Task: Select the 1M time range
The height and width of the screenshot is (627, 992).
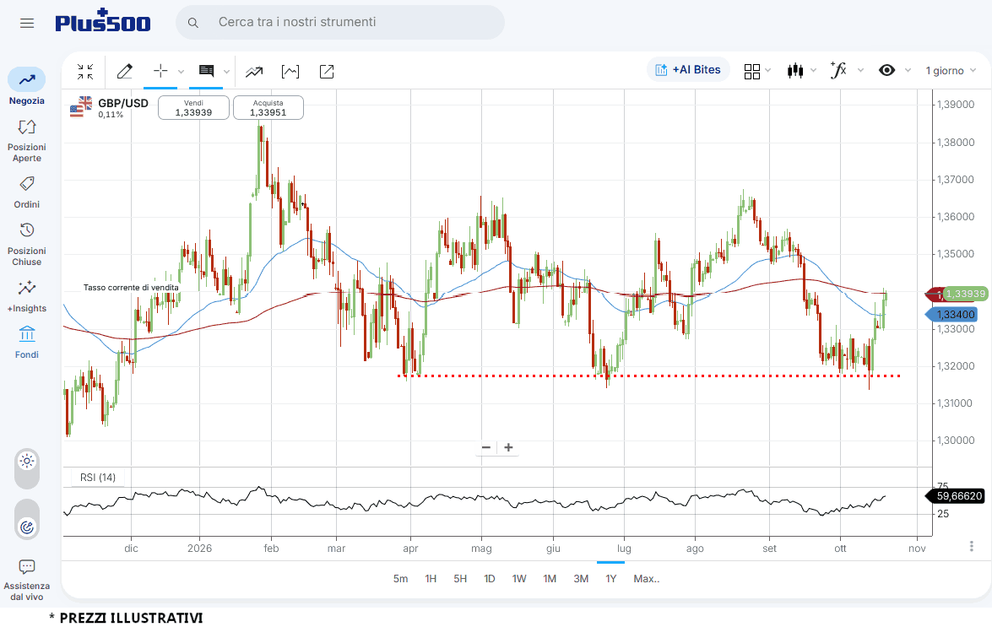Action: 550,578
